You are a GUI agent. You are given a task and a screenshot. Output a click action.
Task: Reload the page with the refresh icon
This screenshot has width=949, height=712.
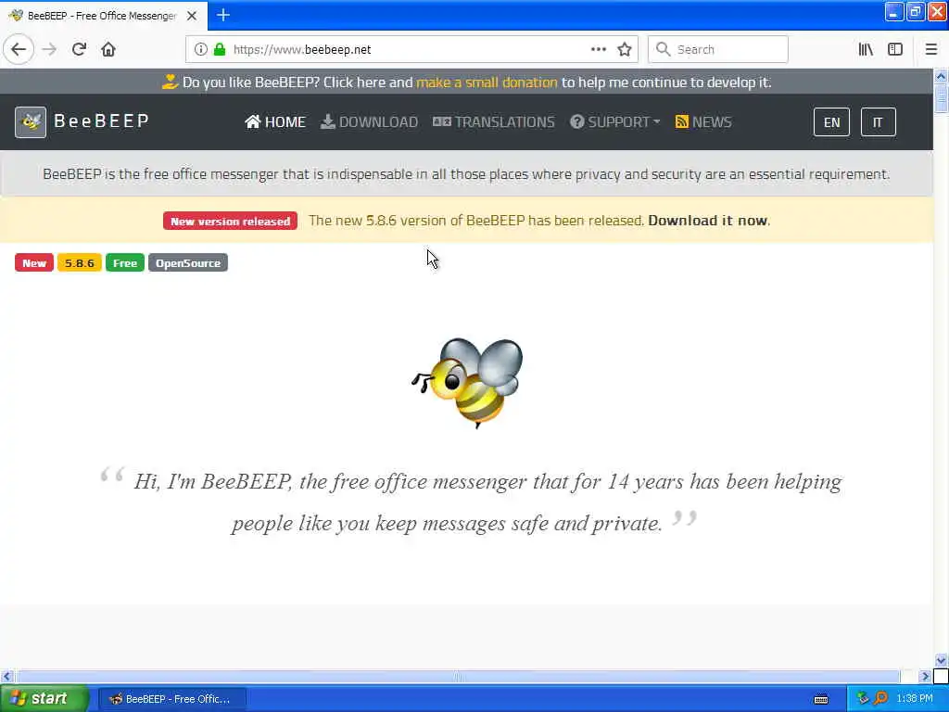pos(80,49)
